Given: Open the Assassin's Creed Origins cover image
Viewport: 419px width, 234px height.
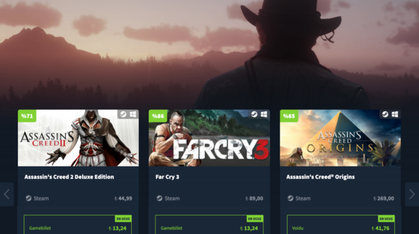Looking at the screenshot, I should click(x=340, y=138).
